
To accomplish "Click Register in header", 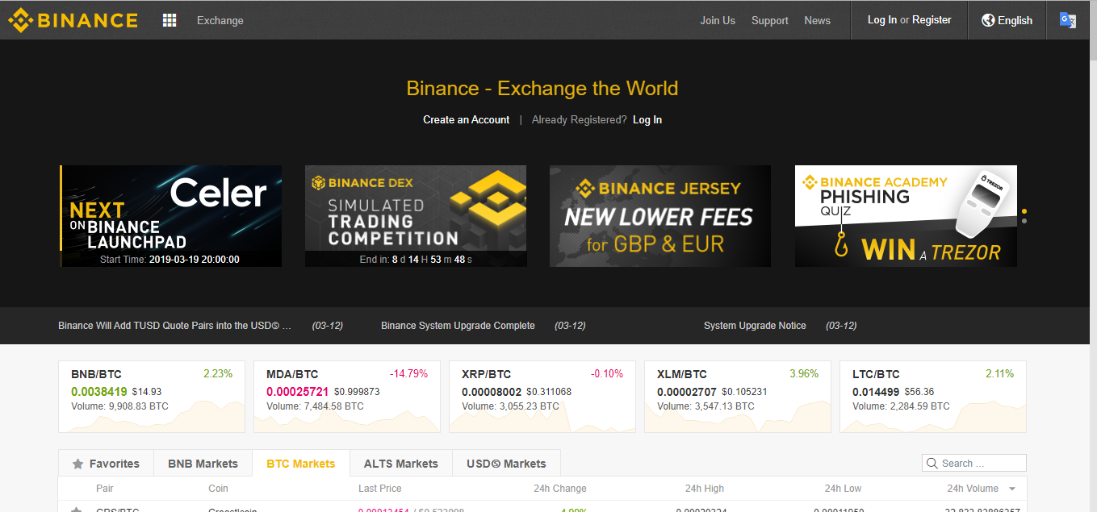I will 932,19.
